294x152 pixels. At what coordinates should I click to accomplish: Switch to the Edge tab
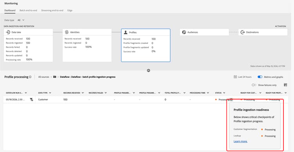70,11
